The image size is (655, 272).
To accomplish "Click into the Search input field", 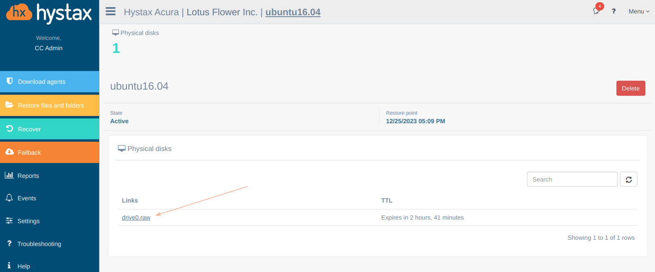I will (x=572, y=179).
